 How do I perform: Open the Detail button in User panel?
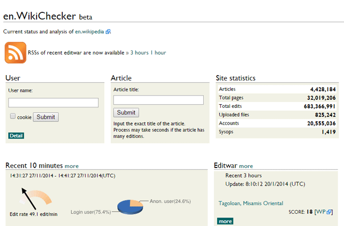(16, 136)
